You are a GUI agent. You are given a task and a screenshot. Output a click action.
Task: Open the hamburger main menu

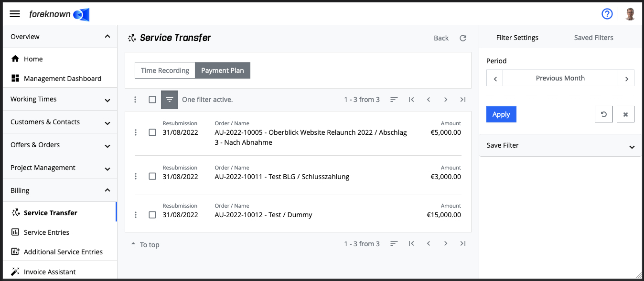(15, 14)
